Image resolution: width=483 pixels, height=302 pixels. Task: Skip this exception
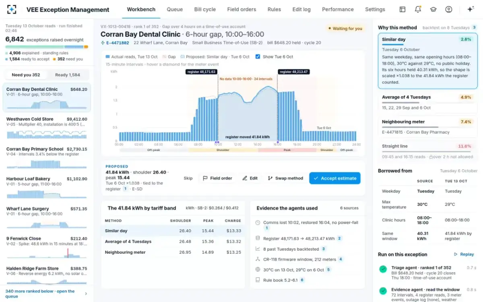[x=188, y=178]
